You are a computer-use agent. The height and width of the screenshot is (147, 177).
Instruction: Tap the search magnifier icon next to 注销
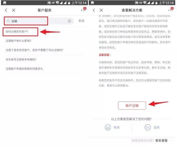8,21
